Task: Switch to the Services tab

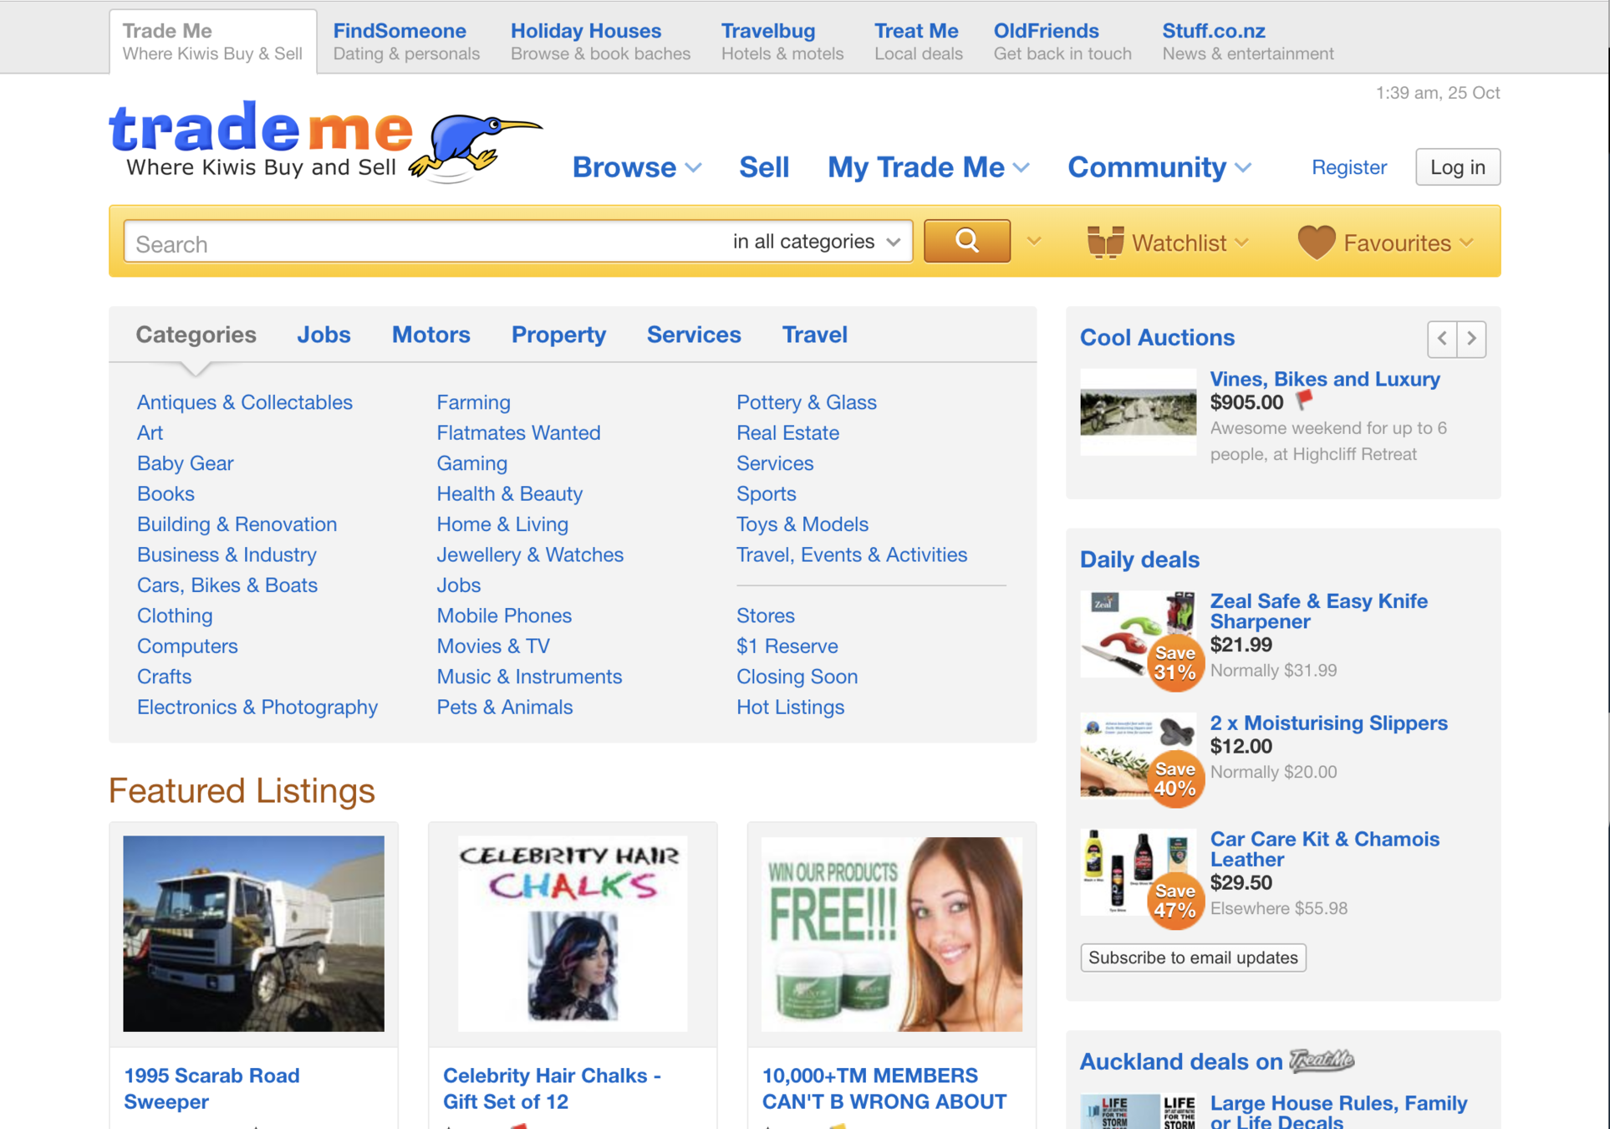Action: 694,335
